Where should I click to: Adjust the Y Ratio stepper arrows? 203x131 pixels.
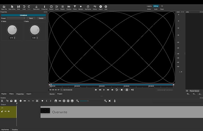(37, 38)
